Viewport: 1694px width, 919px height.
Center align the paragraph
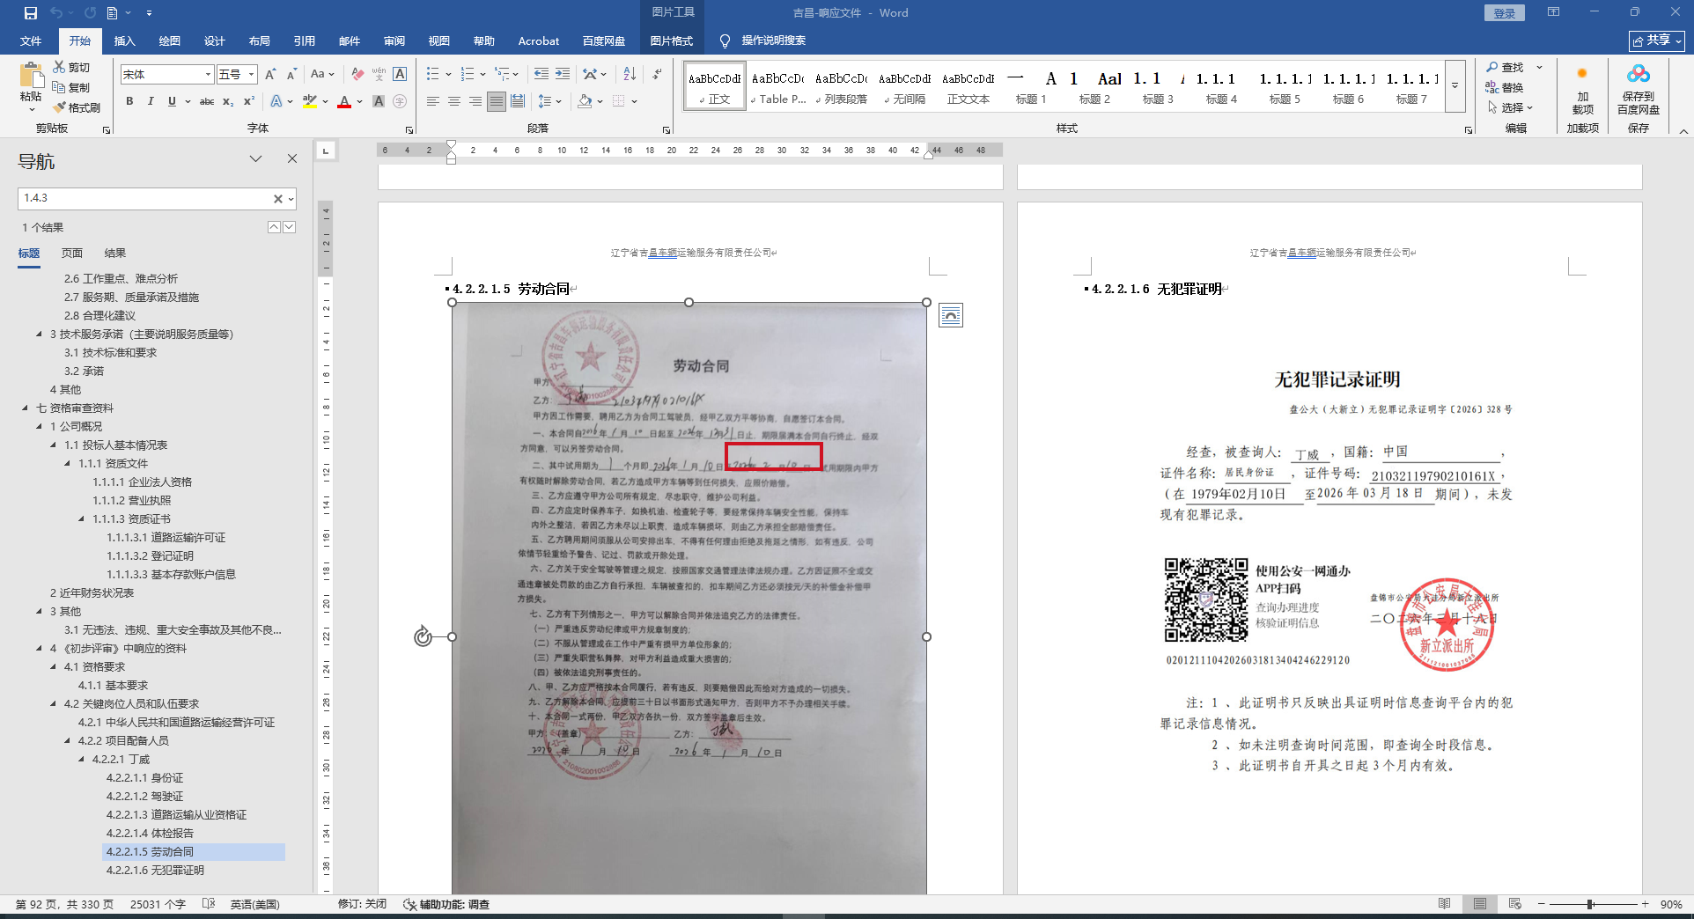(453, 101)
